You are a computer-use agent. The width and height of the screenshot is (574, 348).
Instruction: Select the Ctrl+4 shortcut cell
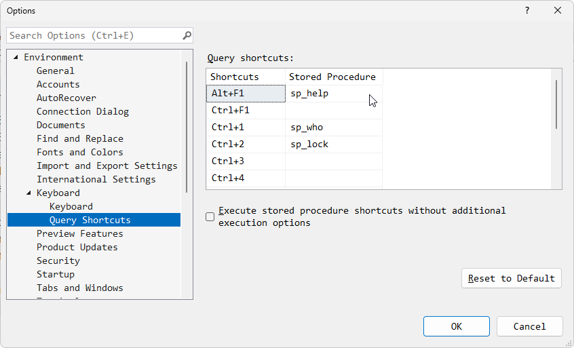(246, 178)
